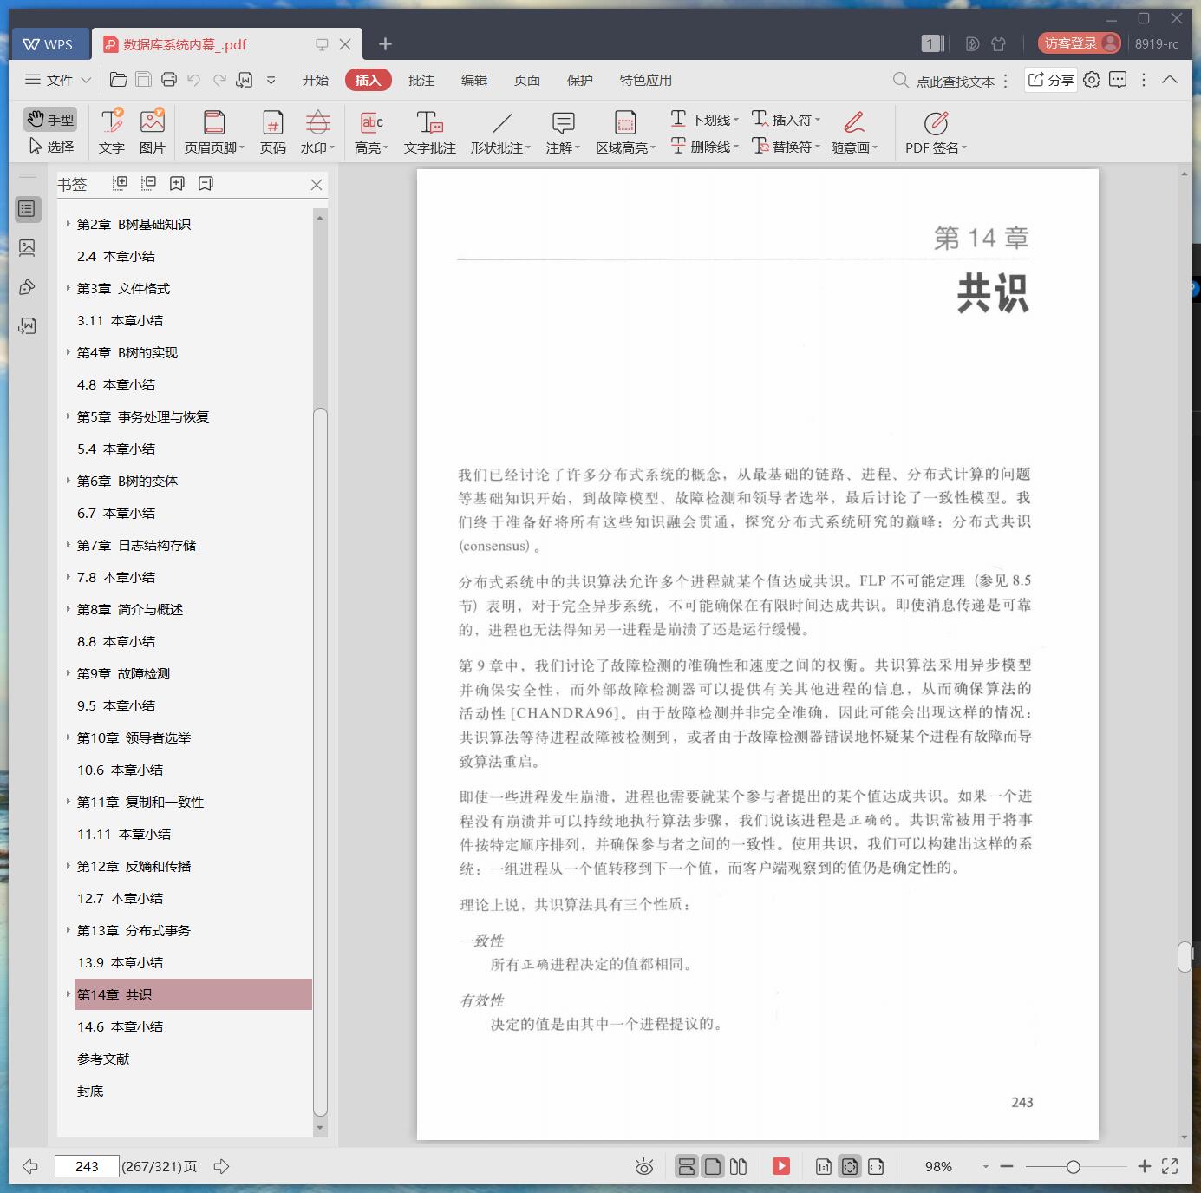This screenshot has width=1201, height=1193.
Task: Open the thumbnails panel in the left sidebar
Action: (28, 248)
